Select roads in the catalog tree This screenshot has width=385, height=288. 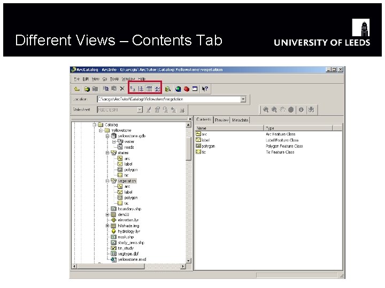[129, 147]
